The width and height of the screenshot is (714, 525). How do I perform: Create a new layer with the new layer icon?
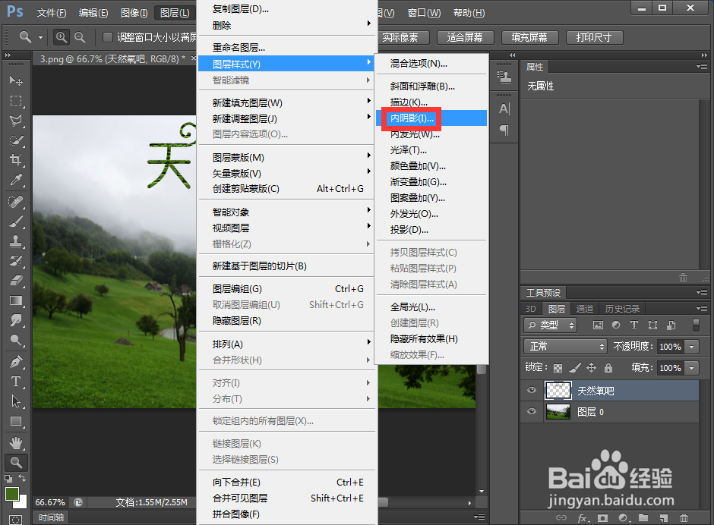point(664,517)
